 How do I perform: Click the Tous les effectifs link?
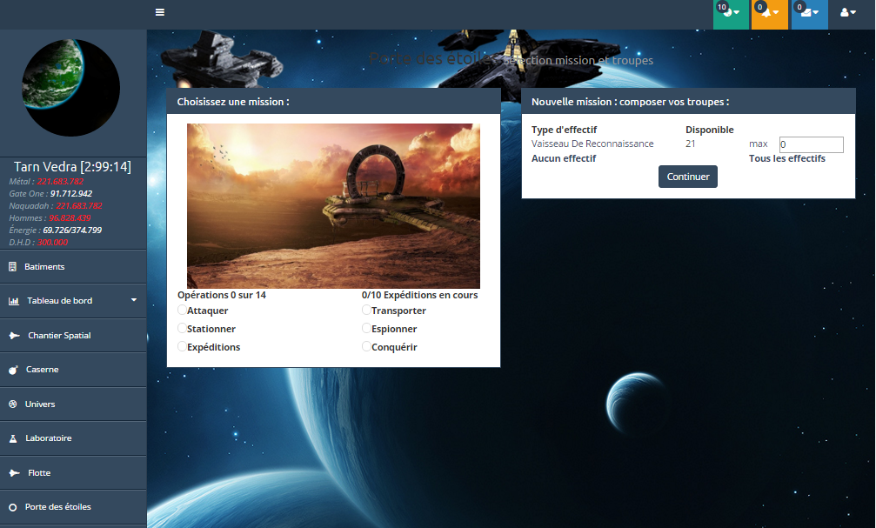pos(786,158)
